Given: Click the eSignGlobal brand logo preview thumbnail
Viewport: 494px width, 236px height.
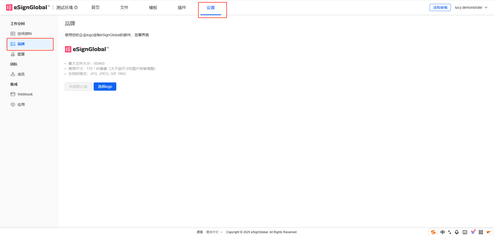Looking at the screenshot, I should pos(87,49).
